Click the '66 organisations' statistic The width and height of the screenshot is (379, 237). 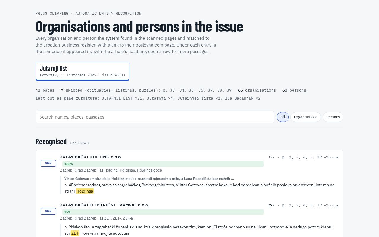(x=257, y=90)
